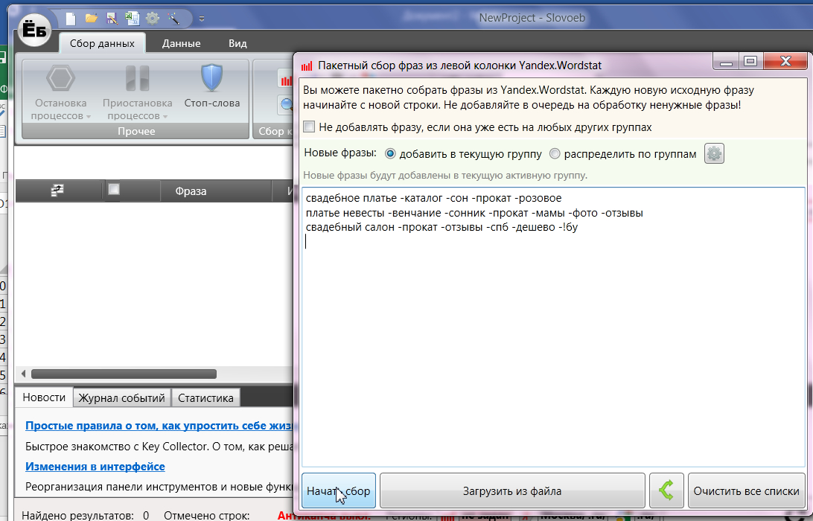813x521 pixels.
Task: Close the Пакетный сбор фраз dialog
Action: pyautogui.click(x=785, y=61)
